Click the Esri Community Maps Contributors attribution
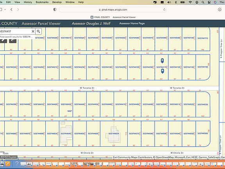225x169 pixels. [x=169, y=157]
